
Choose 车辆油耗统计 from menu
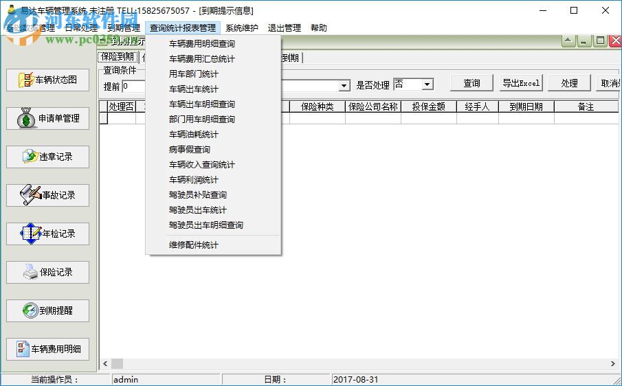click(x=214, y=135)
